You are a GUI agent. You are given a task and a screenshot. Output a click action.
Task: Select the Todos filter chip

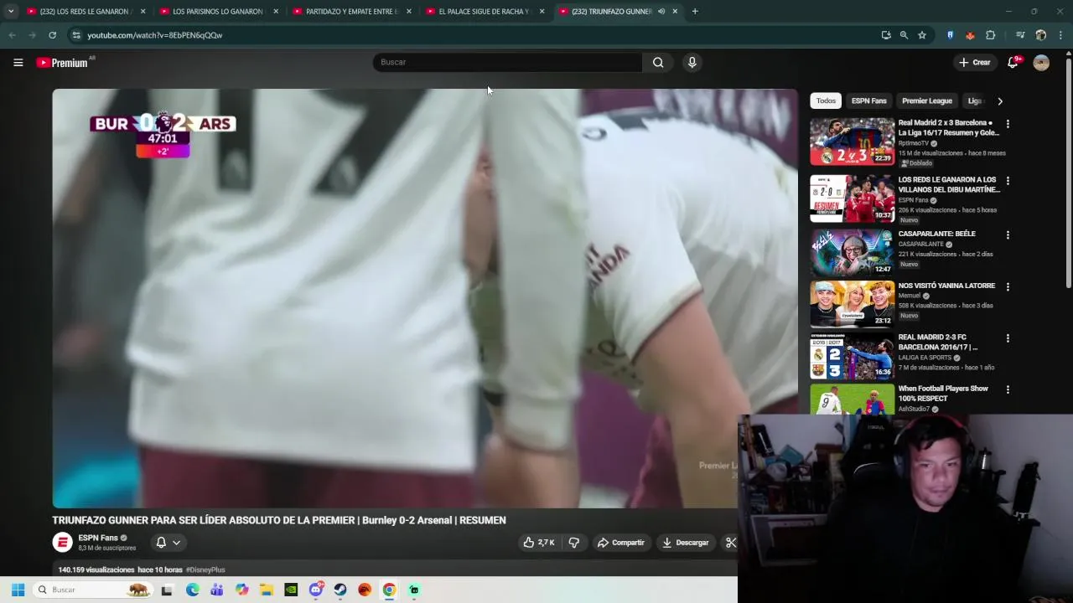tap(826, 100)
